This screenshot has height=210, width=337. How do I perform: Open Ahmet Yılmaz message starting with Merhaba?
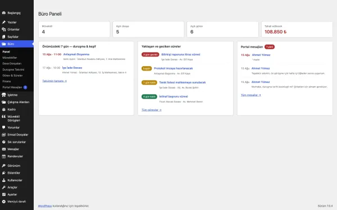coord(261,82)
